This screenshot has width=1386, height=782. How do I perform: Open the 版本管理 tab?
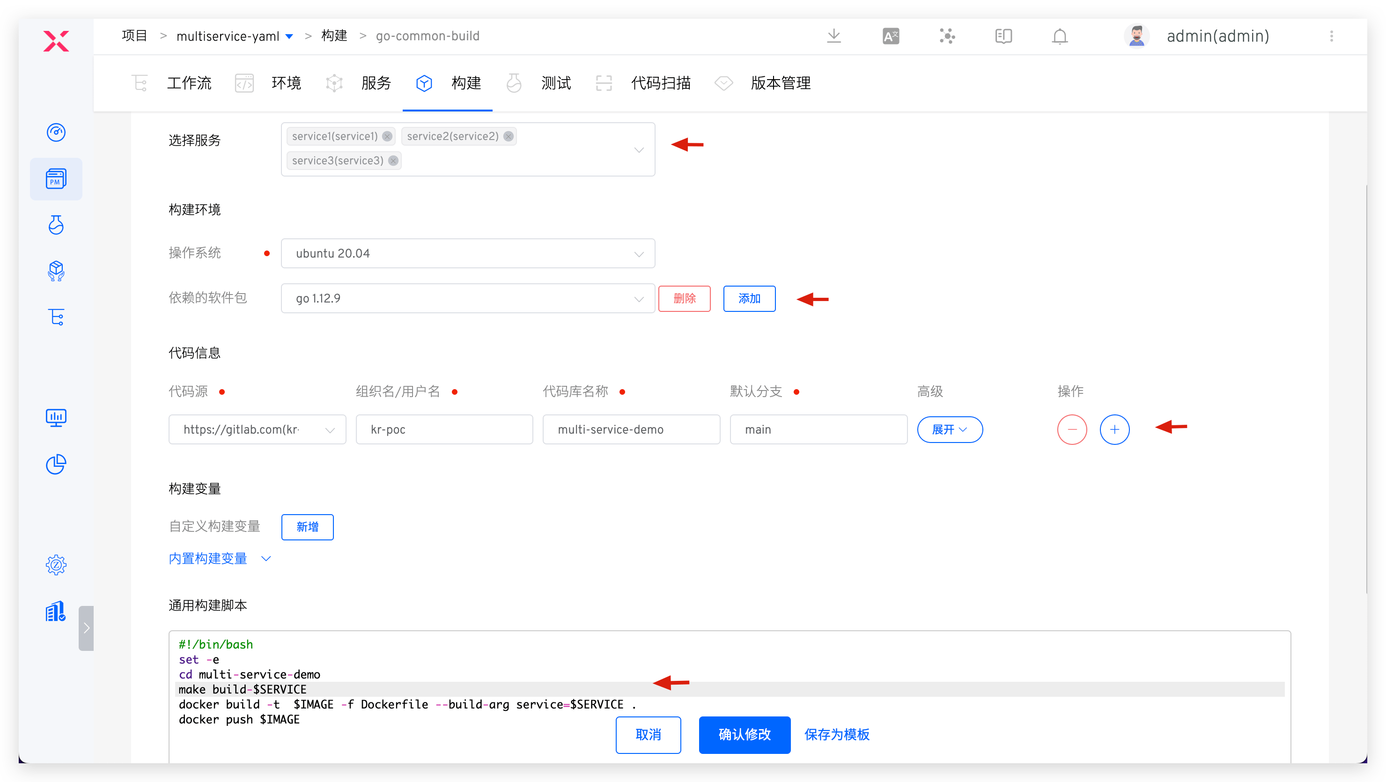pyautogui.click(x=781, y=83)
